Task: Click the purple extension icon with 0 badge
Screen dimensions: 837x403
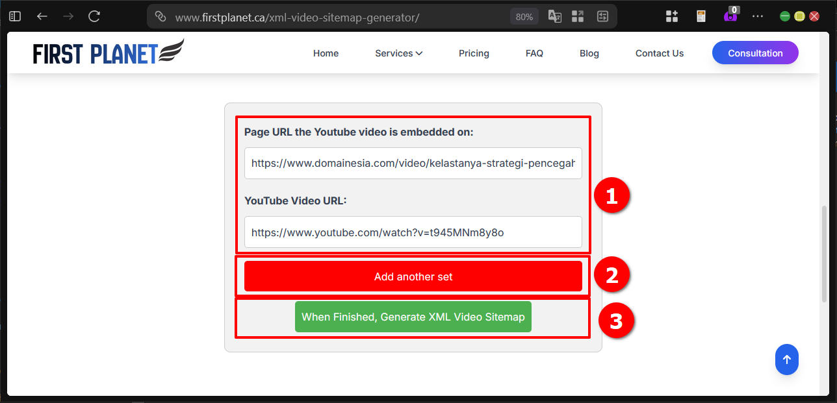Action: 729,17
